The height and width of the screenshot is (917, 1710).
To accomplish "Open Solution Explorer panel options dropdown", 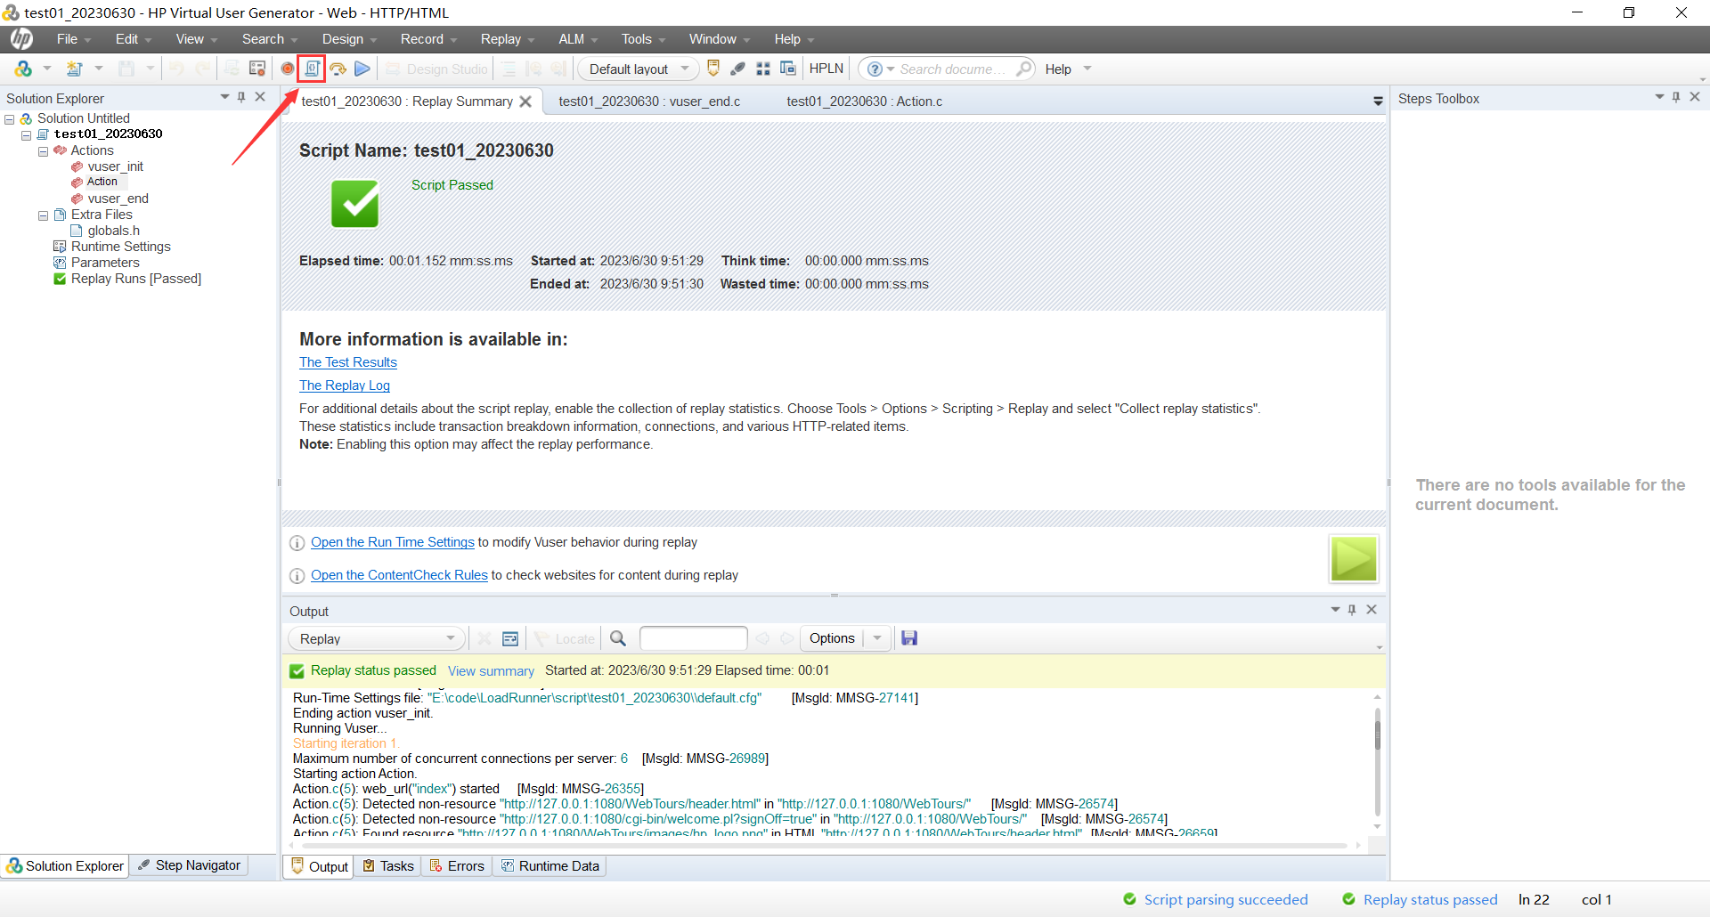I will [224, 97].
